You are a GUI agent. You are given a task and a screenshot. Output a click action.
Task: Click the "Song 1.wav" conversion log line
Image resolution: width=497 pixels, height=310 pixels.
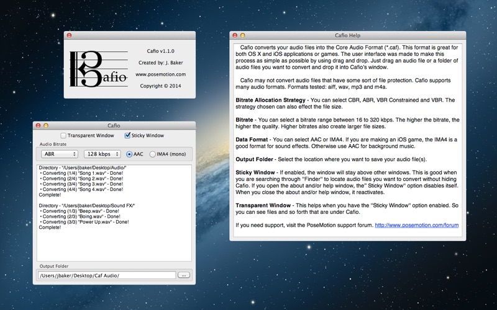click(81, 174)
